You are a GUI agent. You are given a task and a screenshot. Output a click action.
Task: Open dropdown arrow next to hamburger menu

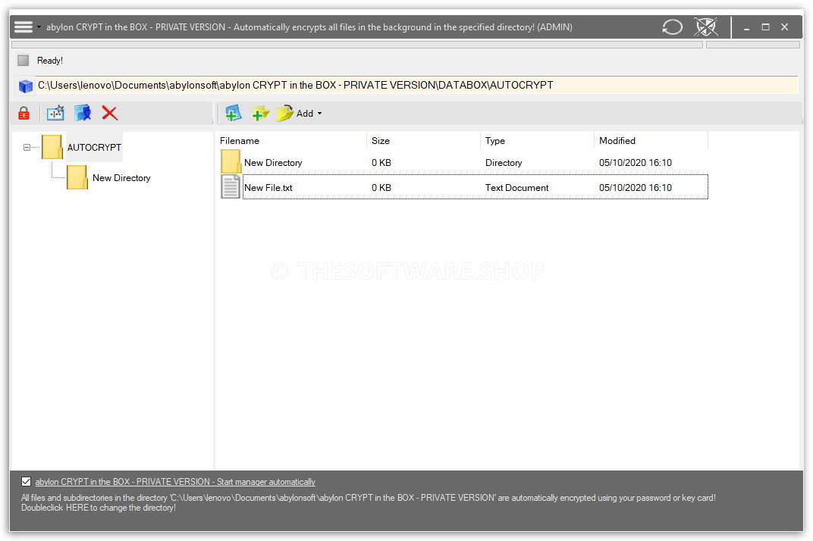[x=39, y=27]
